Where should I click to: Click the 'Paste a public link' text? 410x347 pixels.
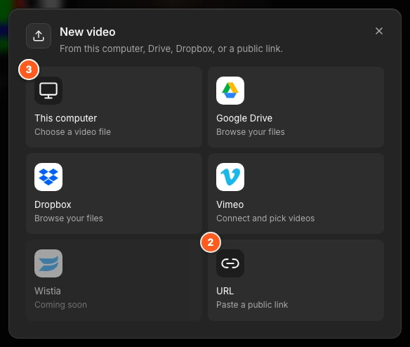tap(252, 305)
